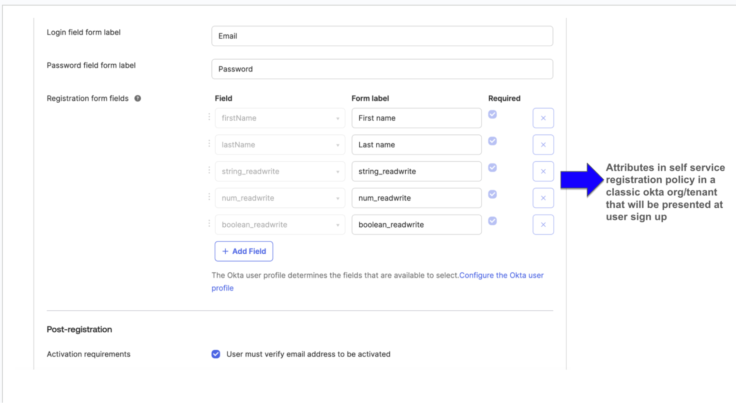
Task: Delete the num_readwrite field row
Action: (543, 198)
